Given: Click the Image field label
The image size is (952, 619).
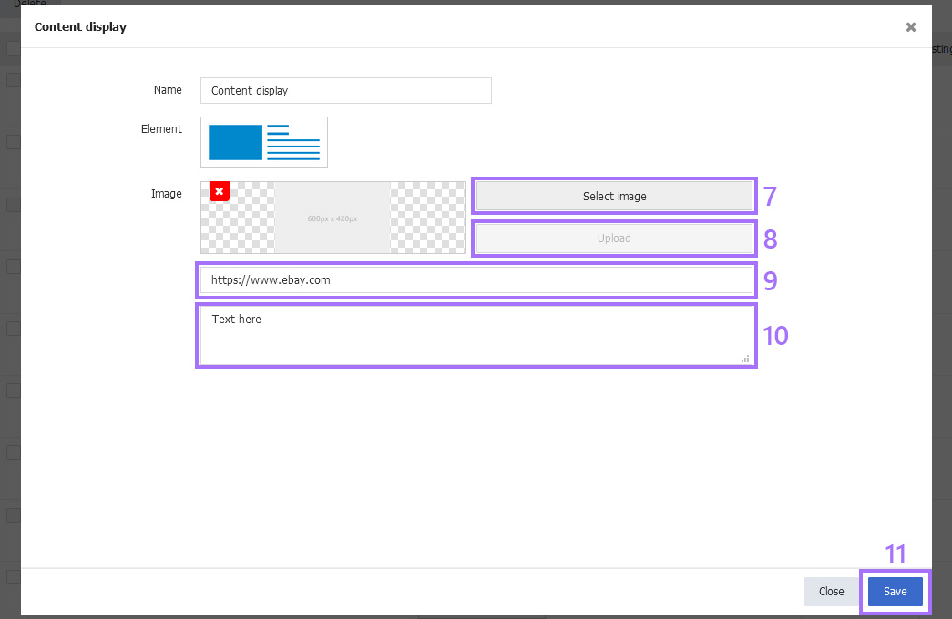Looking at the screenshot, I should 166,194.
